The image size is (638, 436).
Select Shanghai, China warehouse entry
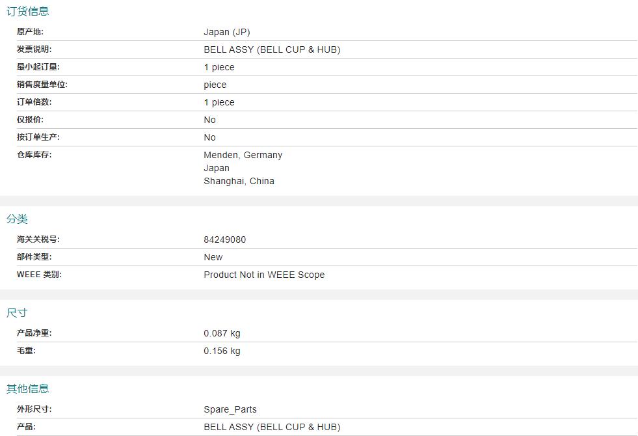point(239,181)
